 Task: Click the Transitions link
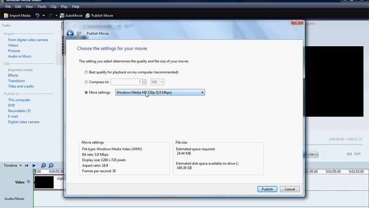click(17, 81)
